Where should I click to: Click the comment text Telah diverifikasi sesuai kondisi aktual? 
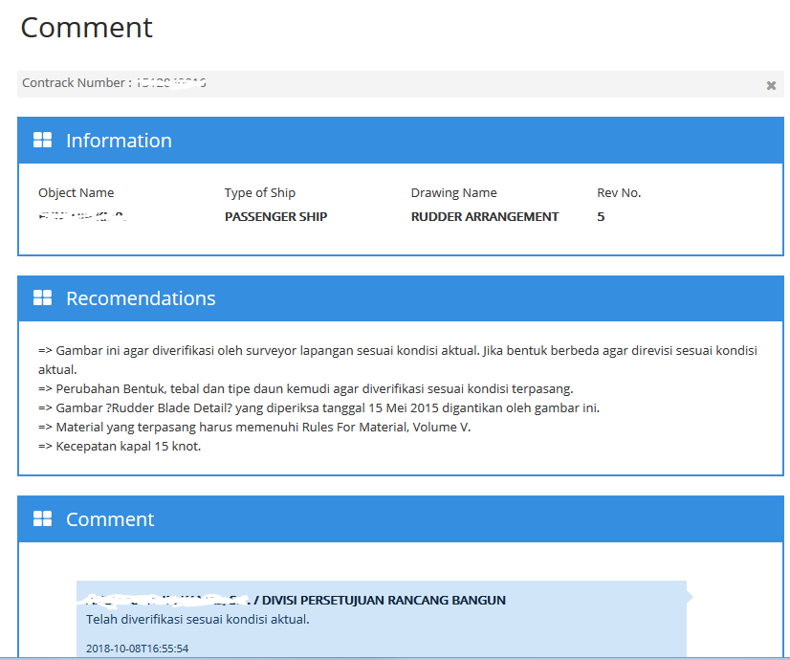tap(197, 619)
